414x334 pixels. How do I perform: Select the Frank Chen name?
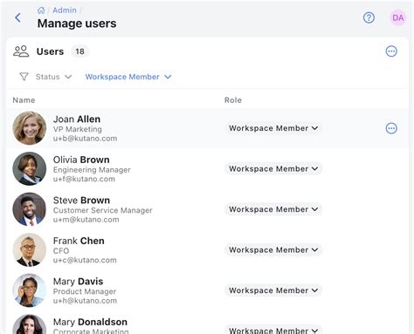79,241
